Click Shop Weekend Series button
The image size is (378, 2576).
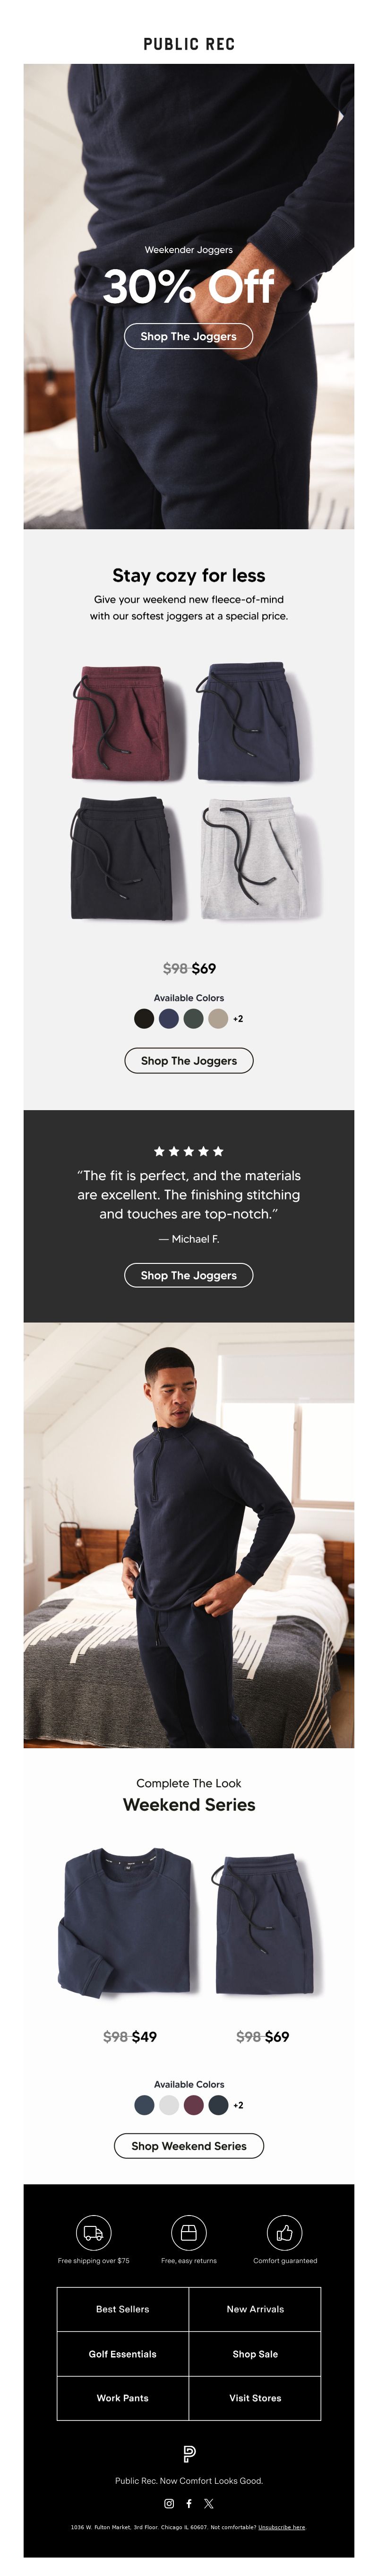click(x=189, y=2146)
